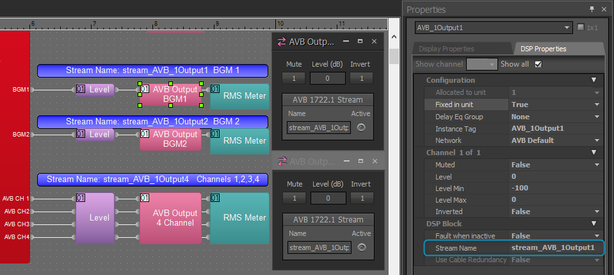Click the Stream Name value stream_AVB_1Output1
This screenshot has width=614, height=275.
pos(553,247)
